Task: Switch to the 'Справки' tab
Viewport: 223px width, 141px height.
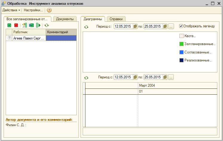Action: pyautogui.click(x=116, y=19)
